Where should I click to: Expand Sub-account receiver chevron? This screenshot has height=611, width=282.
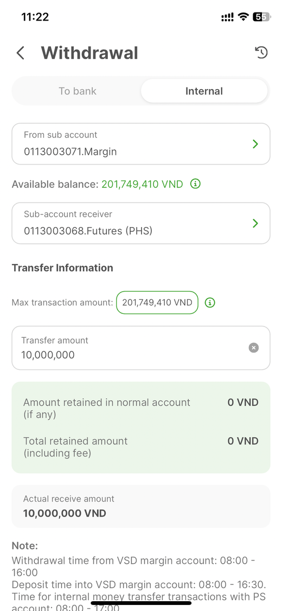pyautogui.click(x=255, y=223)
